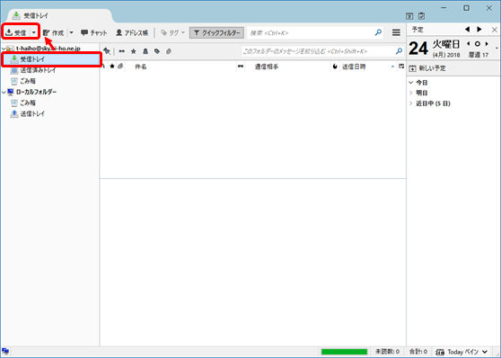
Task: Open チャット chat from the toolbar
Action: click(x=94, y=32)
